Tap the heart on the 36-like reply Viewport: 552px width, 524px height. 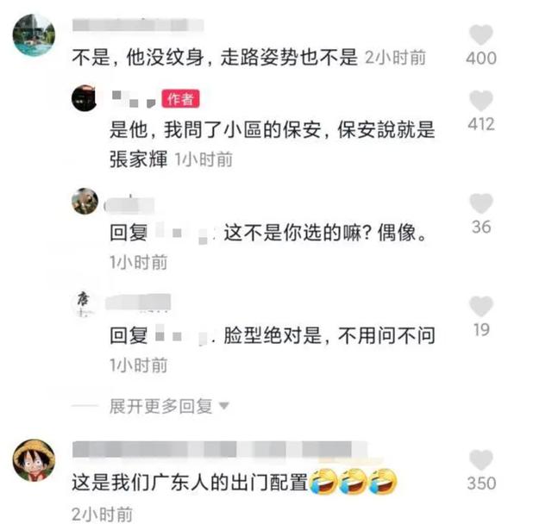(x=481, y=203)
